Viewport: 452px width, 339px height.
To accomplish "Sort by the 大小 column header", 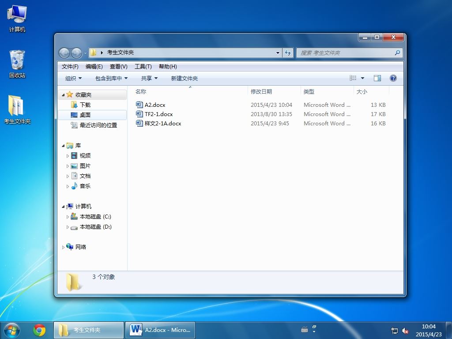I will coord(371,91).
